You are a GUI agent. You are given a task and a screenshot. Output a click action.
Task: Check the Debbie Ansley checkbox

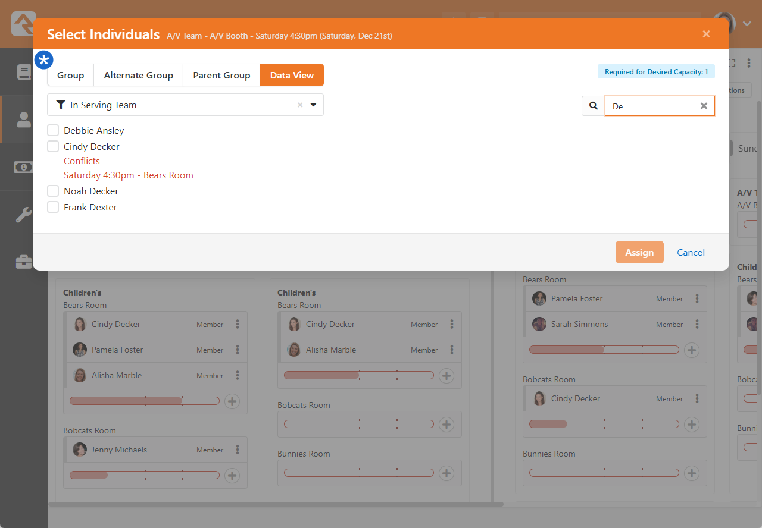tap(53, 130)
